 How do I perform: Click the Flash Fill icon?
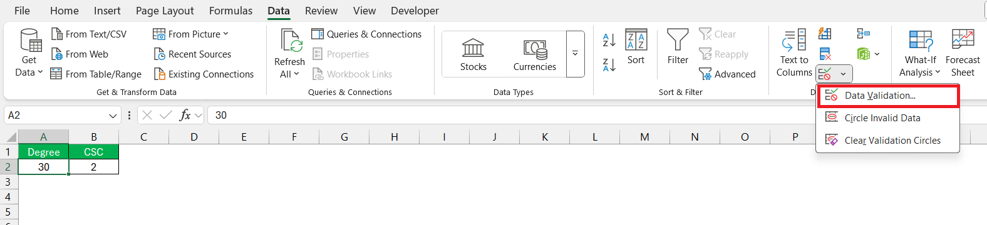[x=825, y=34]
